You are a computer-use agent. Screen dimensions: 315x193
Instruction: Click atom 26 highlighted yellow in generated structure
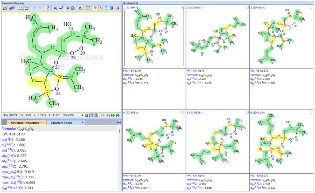[60, 77]
